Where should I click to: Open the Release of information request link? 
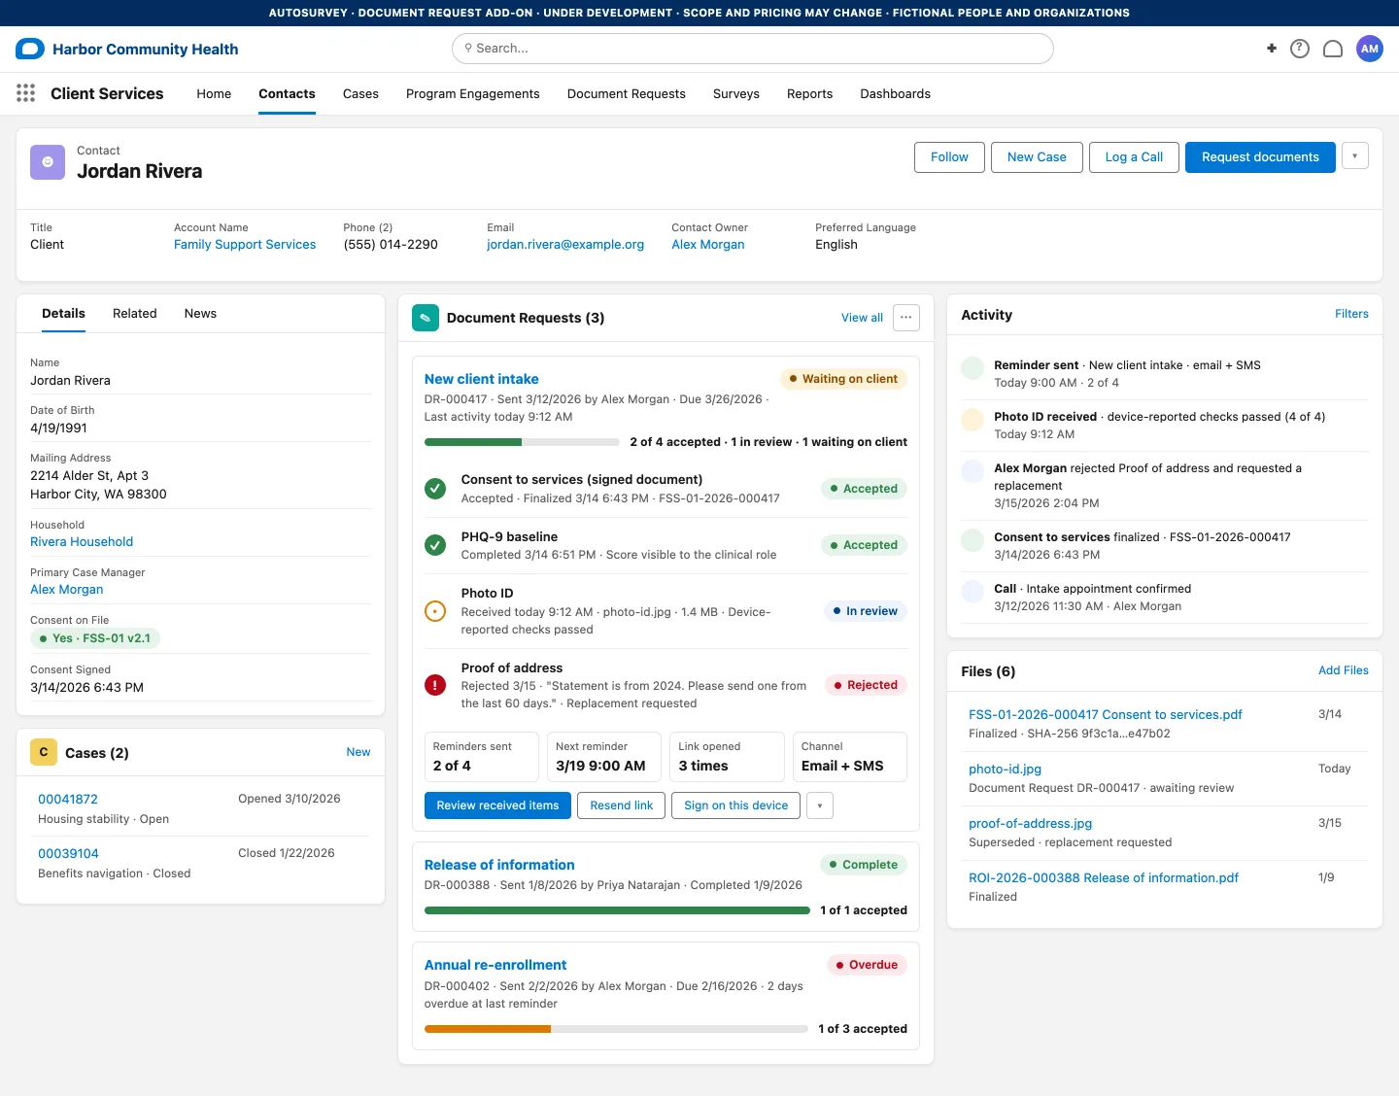pyautogui.click(x=499, y=865)
